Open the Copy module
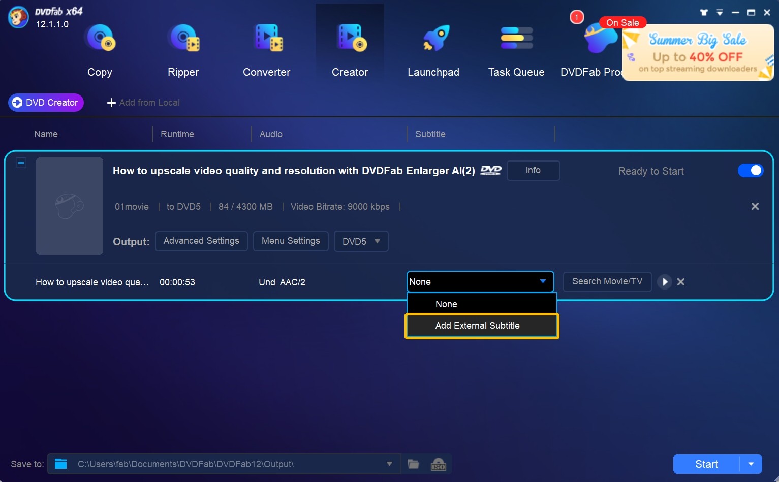This screenshot has width=779, height=482. tap(100, 50)
